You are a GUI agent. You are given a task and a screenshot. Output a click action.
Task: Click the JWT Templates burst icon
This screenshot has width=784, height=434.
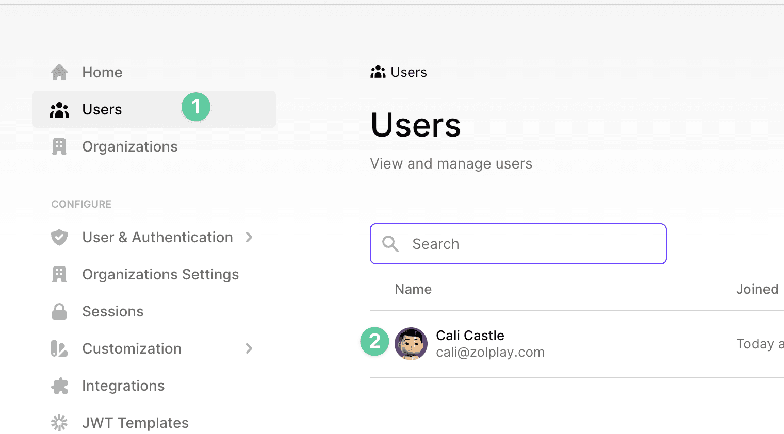[59, 423]
